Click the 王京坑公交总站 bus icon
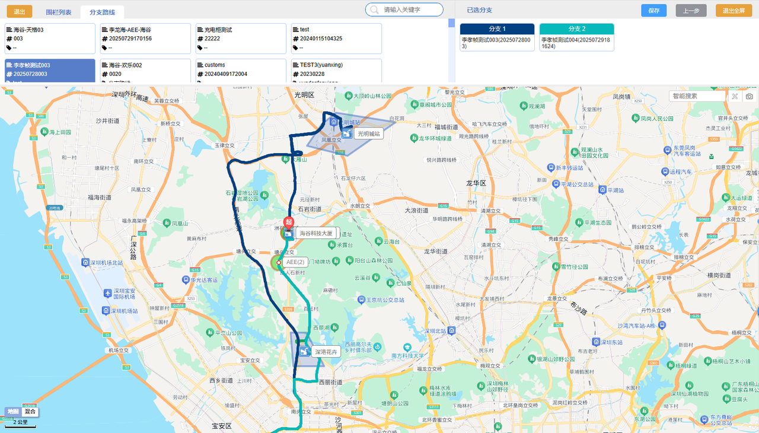Image resolution: width=759 pixels, height=433 pixels. click(361, 300)
